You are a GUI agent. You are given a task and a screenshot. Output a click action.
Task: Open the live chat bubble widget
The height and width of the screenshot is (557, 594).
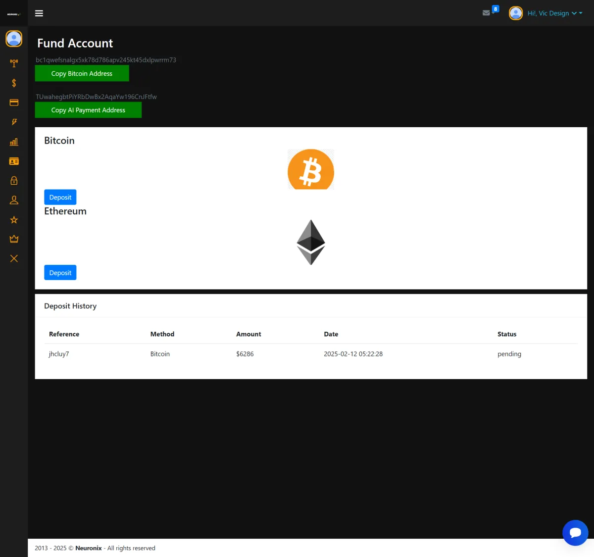575,533
